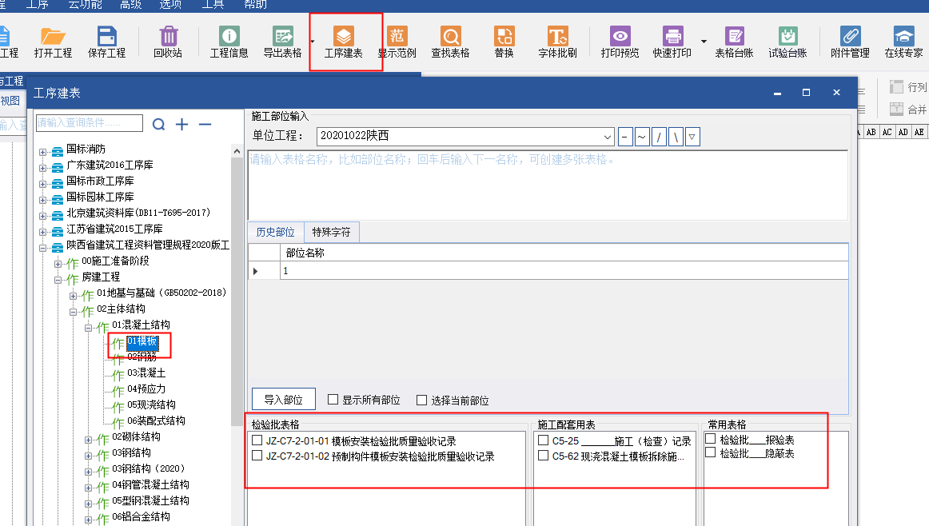Select 04预应力 tree item
The image size is (929, 526).
point(146,389)
